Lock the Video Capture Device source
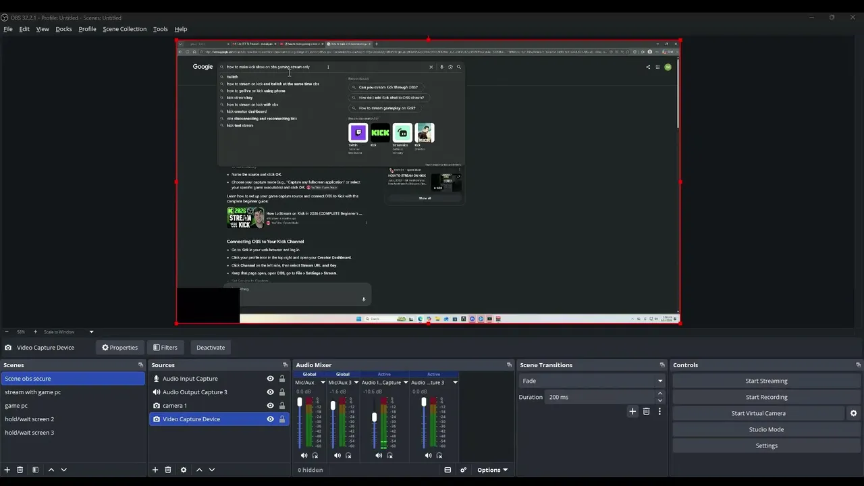 point(282,419)
